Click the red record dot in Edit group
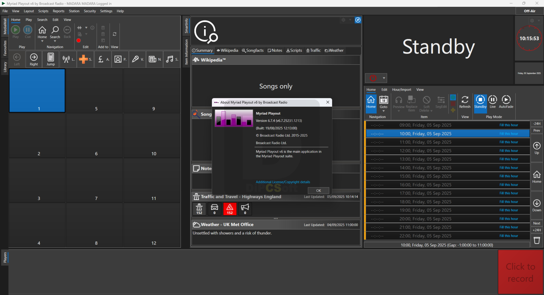Image resolution: width=544 pixels, height=295 pixels. (x=79, y=40)
